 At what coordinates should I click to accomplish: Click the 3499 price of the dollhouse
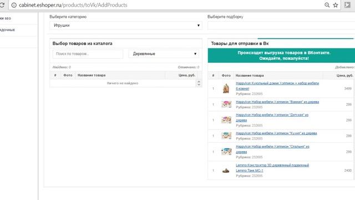[348, 88]
